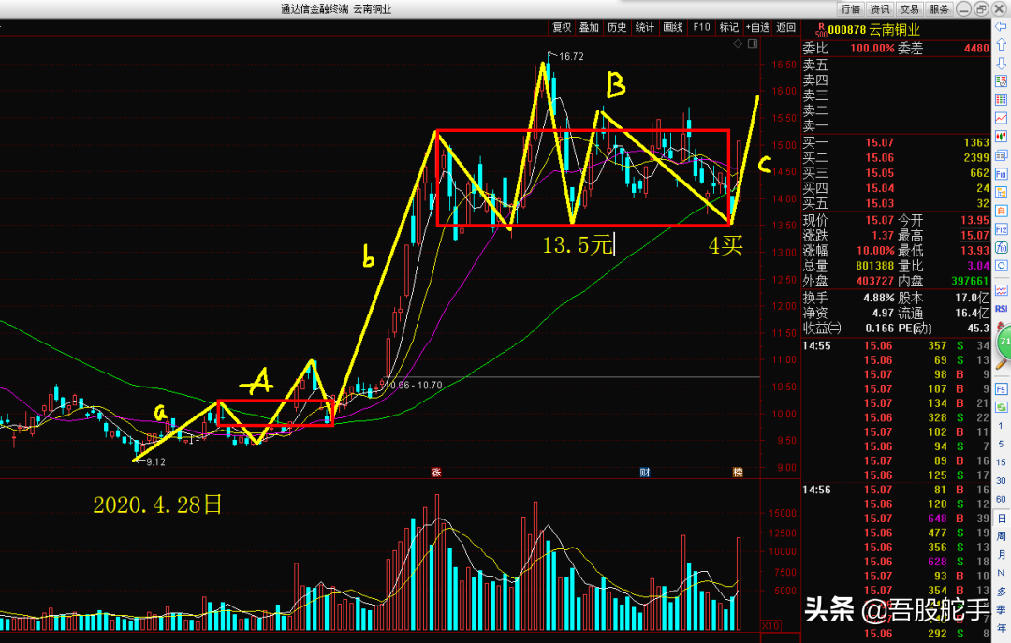The image size is (1011, 643).
Task: Click the 历史 history button
Action: [x=617, y=28]
